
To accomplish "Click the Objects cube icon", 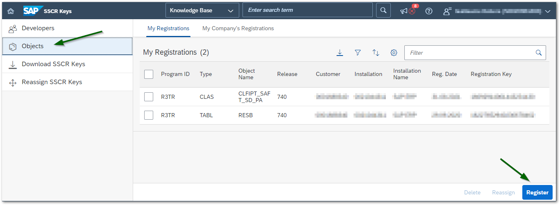I will pos(13,47).
